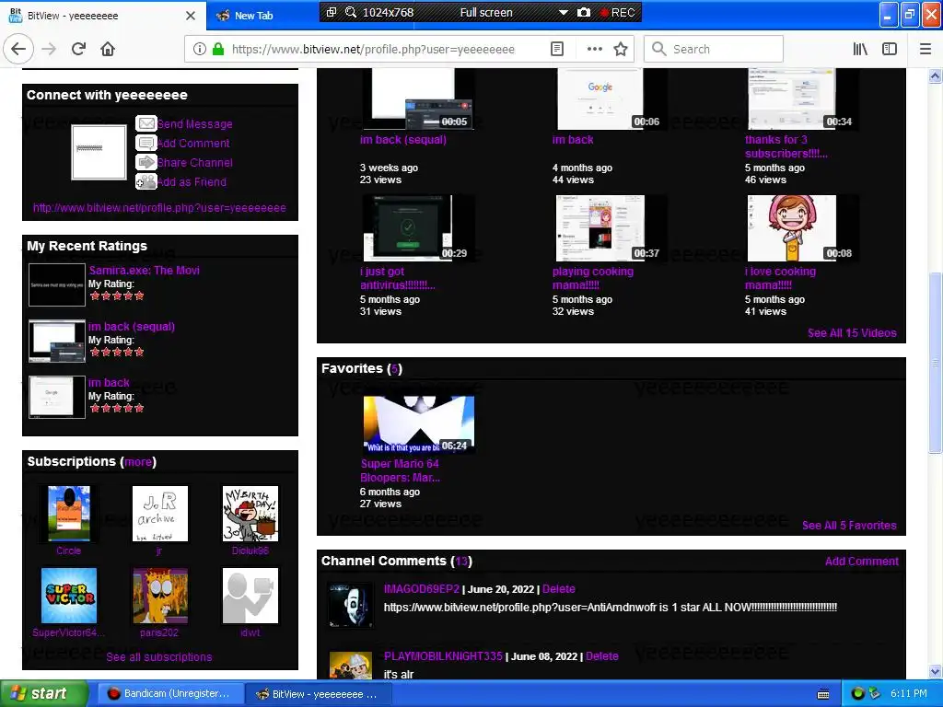Close the BitView browser tab
This screenshot has height=707, width=943.
coord(191,16)
